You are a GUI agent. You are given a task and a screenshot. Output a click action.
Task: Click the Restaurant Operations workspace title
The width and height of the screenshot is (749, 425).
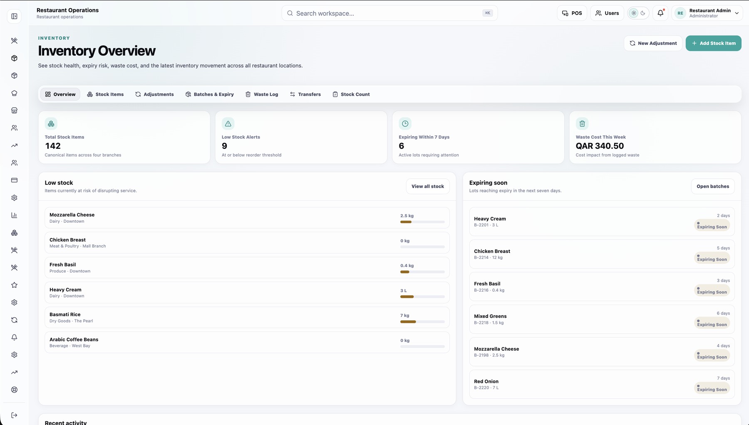tap(67, 10)
